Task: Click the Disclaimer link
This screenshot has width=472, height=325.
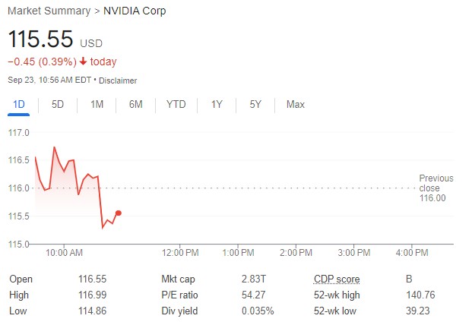Action: coord(118,80)
